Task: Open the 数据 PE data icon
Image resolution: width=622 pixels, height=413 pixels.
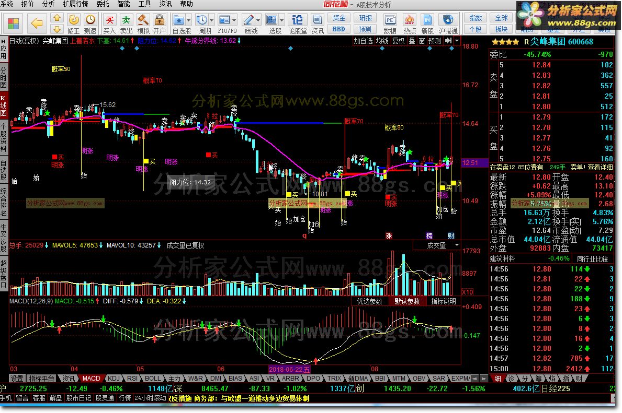Action: point(390,24)
